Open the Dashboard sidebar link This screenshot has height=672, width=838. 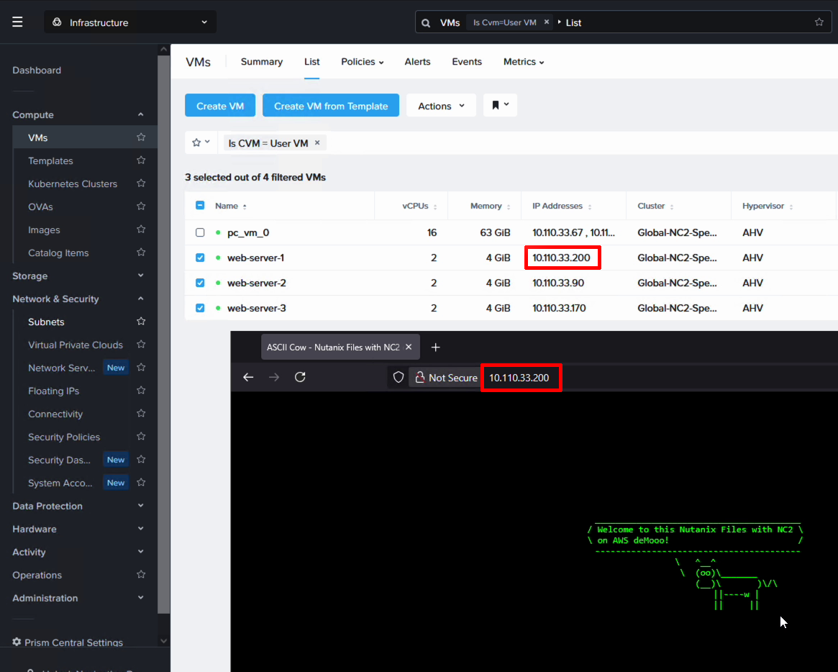click(37, 70)
